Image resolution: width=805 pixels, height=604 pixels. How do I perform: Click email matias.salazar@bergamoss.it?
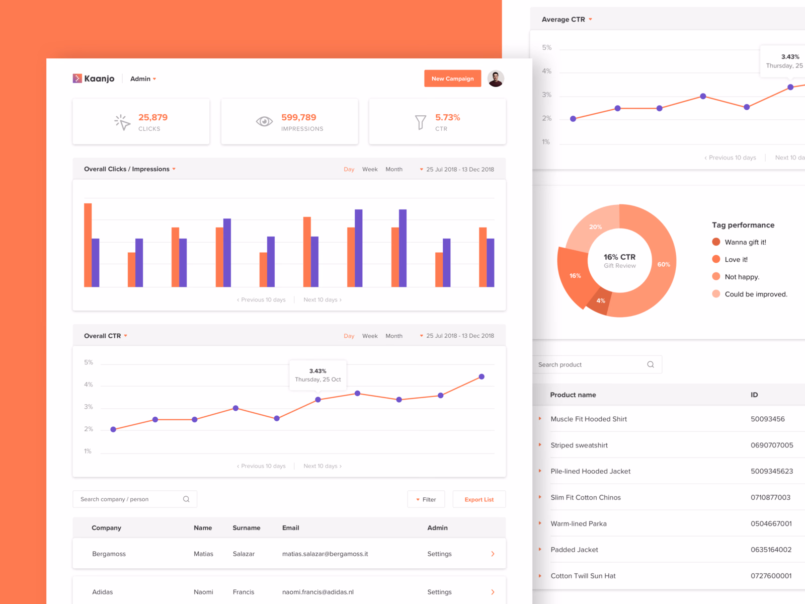pyautogui.click(x=325, y=554)
